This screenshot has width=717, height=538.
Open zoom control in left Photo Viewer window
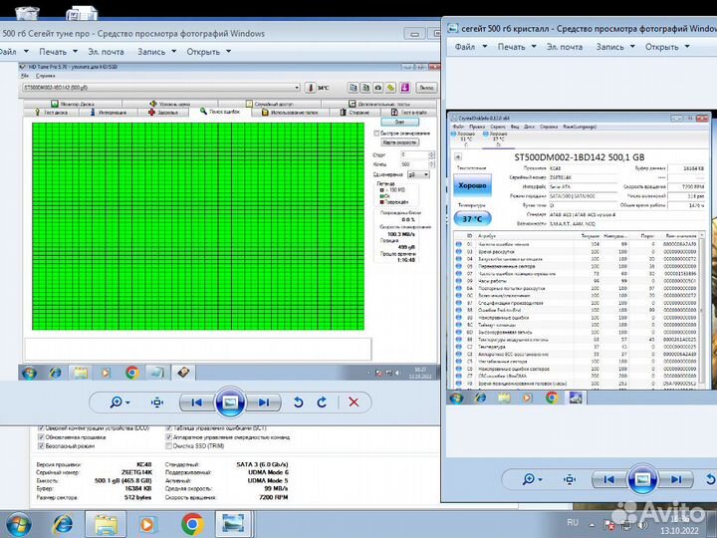tap(119, 403)
